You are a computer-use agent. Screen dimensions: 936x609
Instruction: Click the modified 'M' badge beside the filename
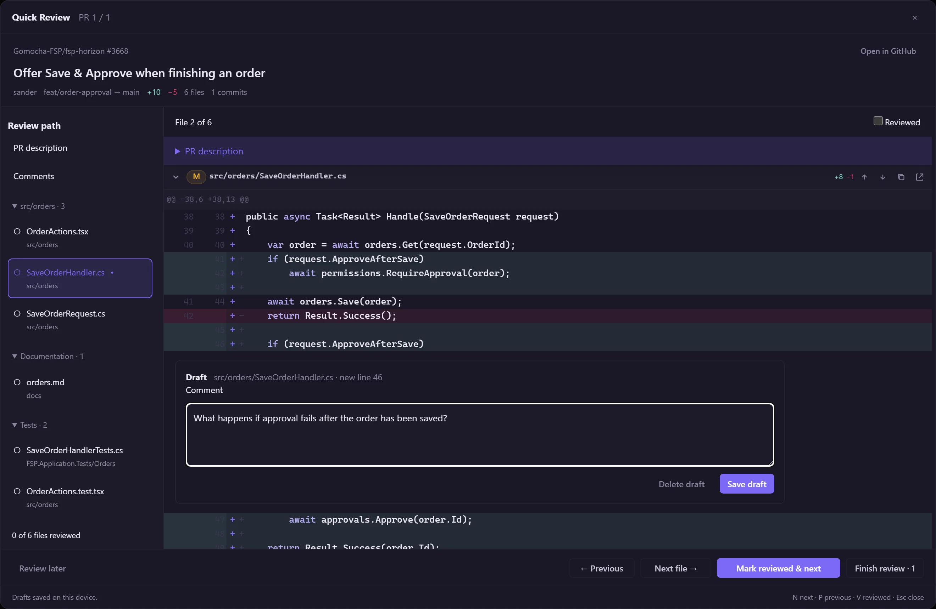coord(196,176)
